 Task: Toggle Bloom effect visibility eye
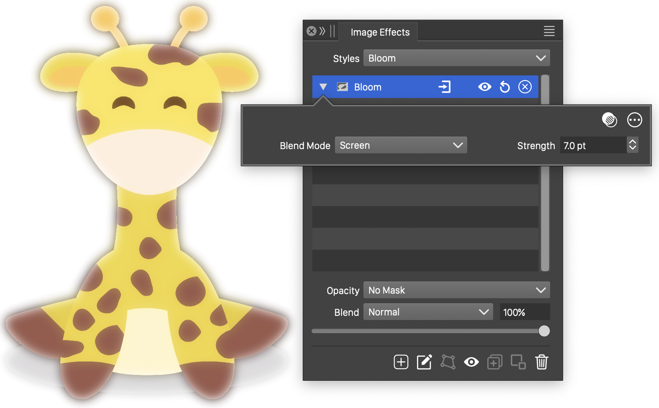click(484, 87)
